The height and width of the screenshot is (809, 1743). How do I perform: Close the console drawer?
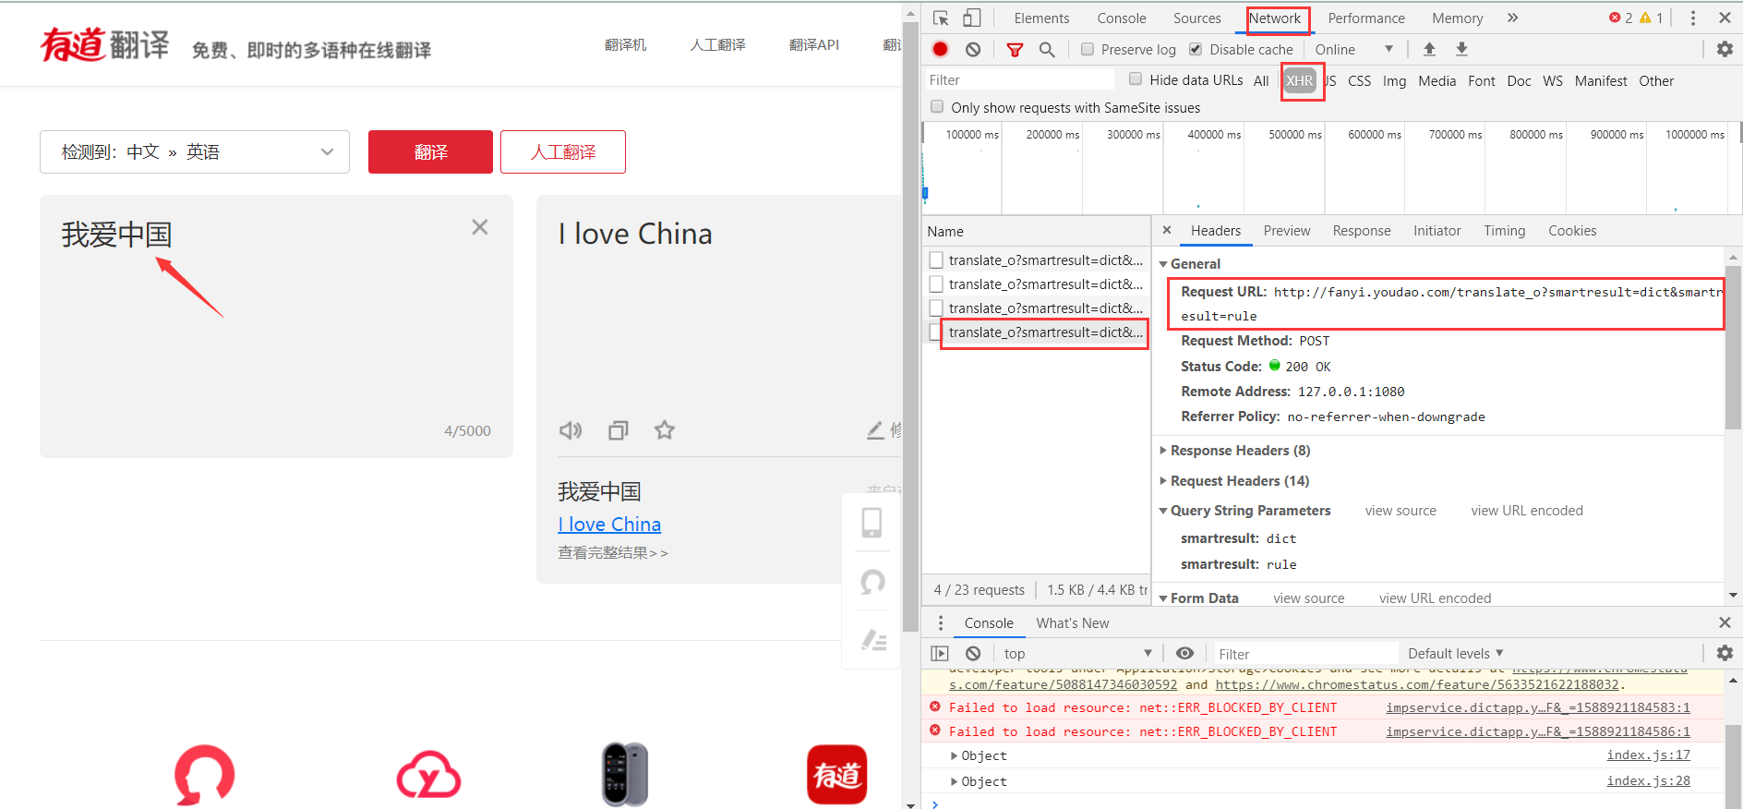pyautogui.click(x=1725, y=622)
